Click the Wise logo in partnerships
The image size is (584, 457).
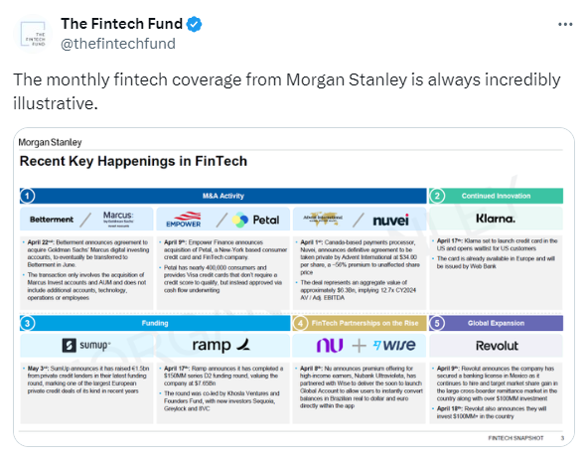[394, 345]
